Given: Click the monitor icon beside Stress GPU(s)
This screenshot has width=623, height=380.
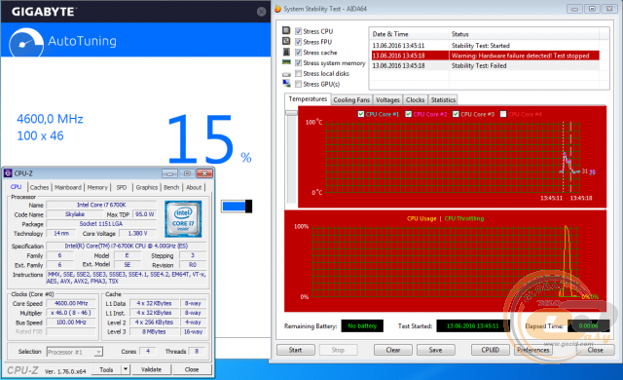Looking at the screenshot, I should 286,84.
